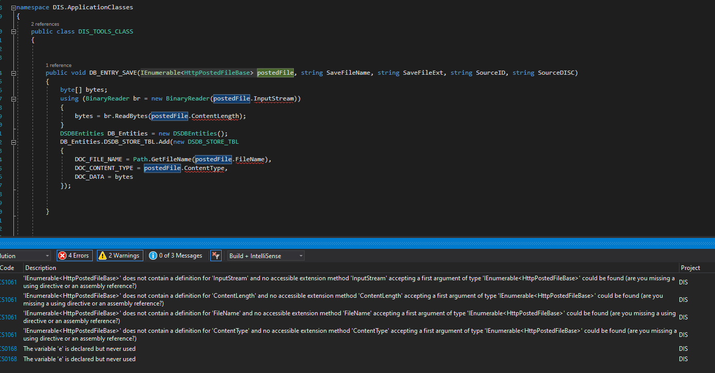715x373 pixels.
Task: Collapse the DSDB_STORE_TBL.Add initializer block
Action: click(x=13, y=142)
